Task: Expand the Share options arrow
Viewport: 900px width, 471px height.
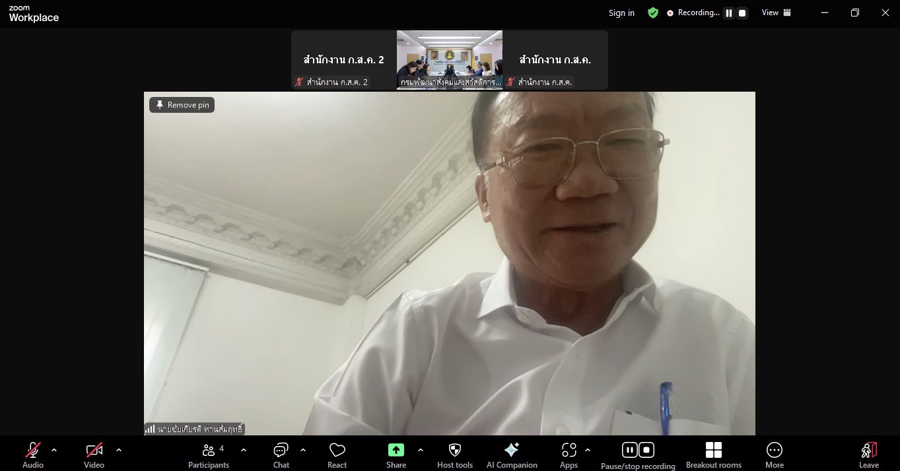Action: click(x=421, y=450)
